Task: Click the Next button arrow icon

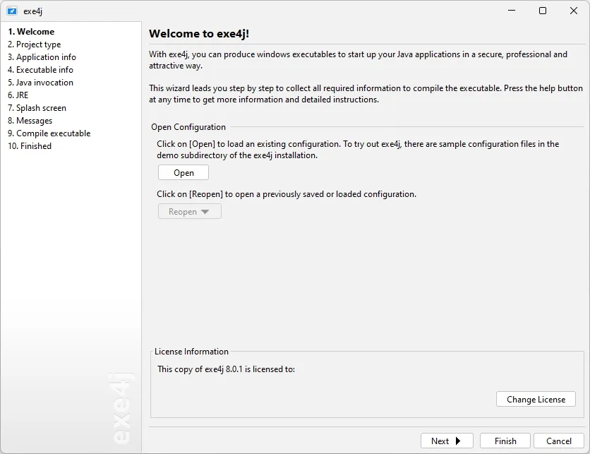Action: pyautogui.click(x=457, y=441)
